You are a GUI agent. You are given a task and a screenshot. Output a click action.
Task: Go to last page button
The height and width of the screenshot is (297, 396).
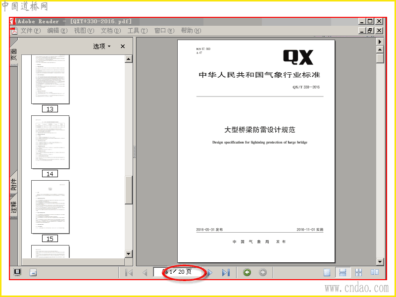(226, 273)
